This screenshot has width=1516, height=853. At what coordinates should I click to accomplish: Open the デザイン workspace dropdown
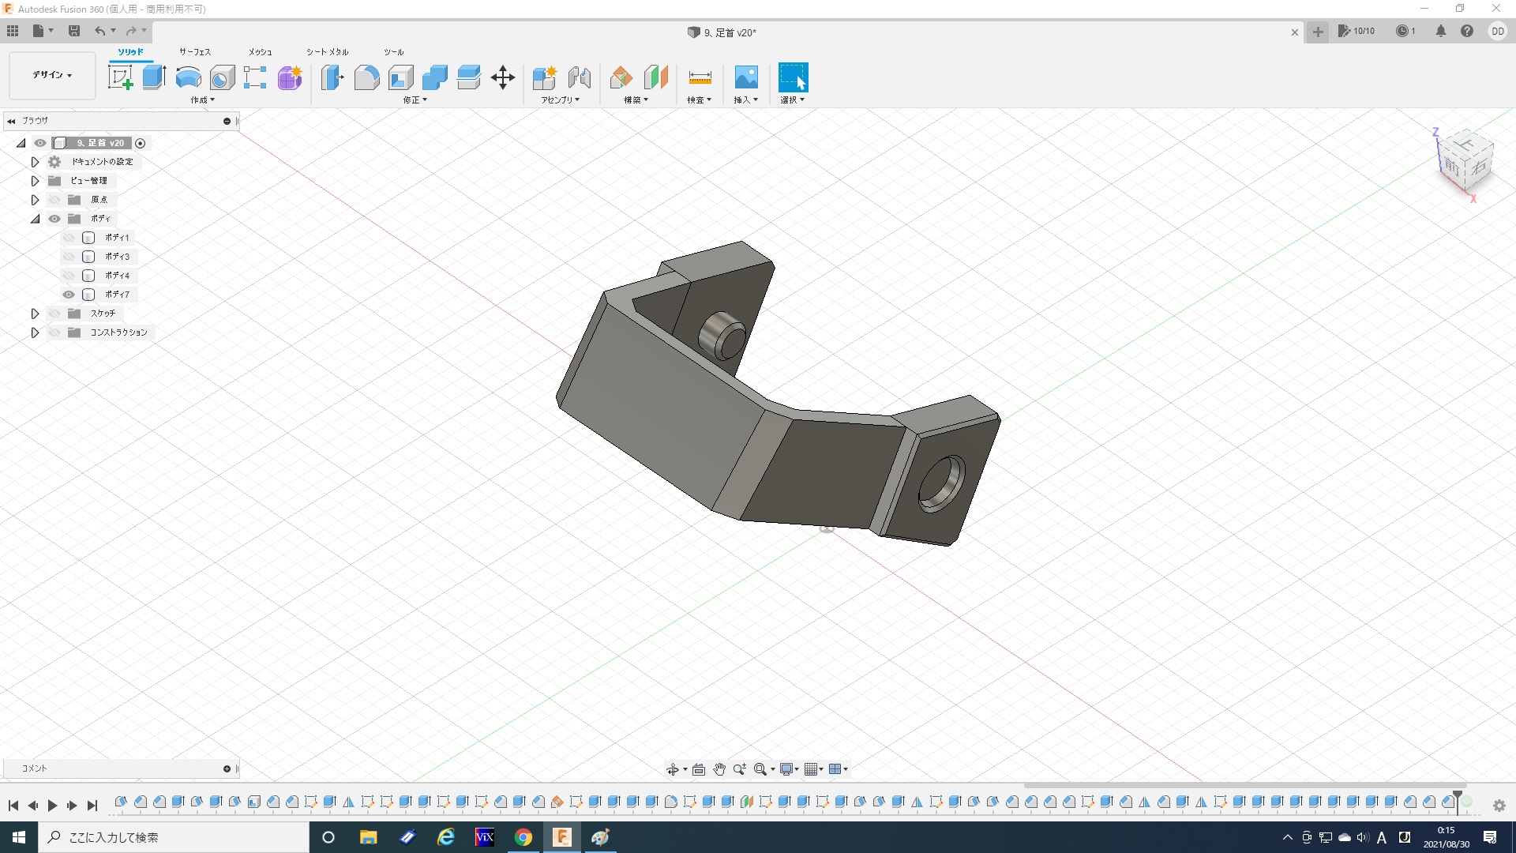(x=52, y=75)
